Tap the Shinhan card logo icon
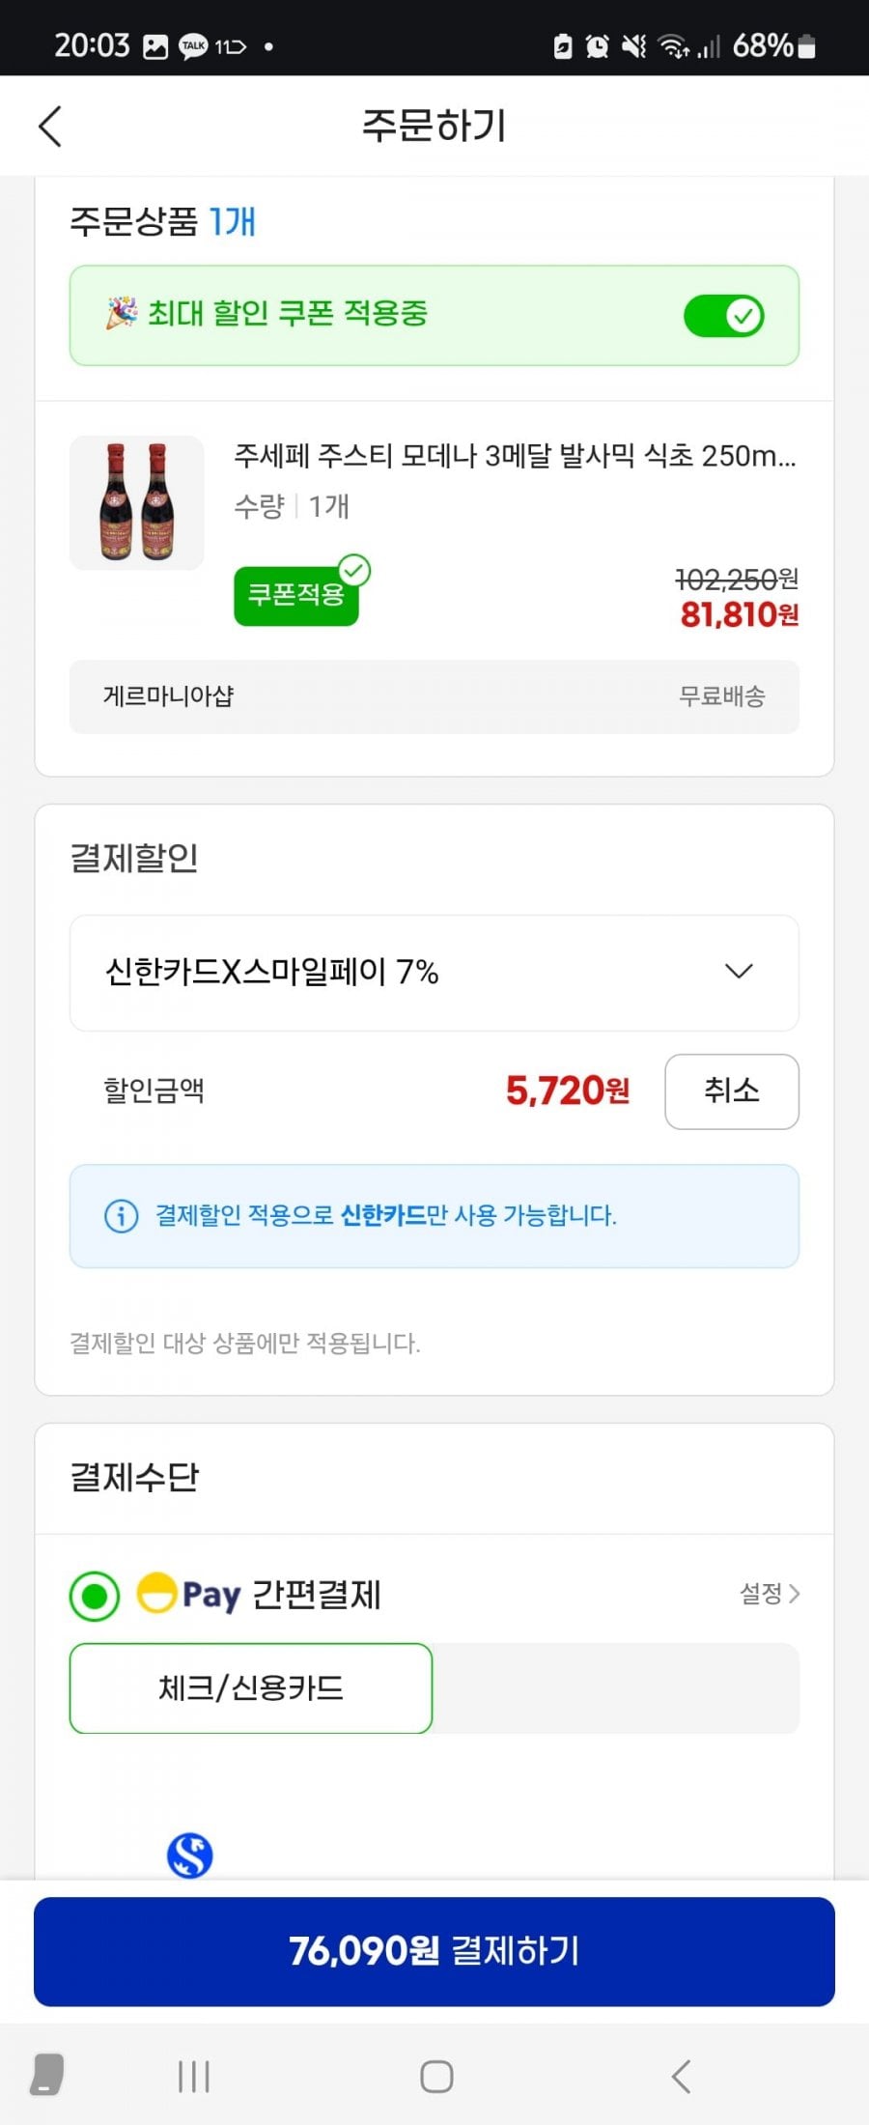This screenshot has width=869, height=2125. click(x=189, y=1855)
